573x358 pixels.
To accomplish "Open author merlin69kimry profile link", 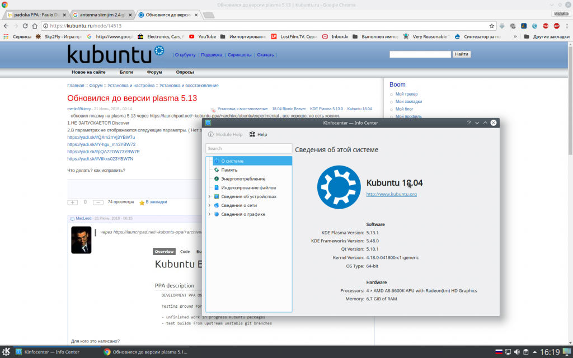I will click(x=79, y=109).
